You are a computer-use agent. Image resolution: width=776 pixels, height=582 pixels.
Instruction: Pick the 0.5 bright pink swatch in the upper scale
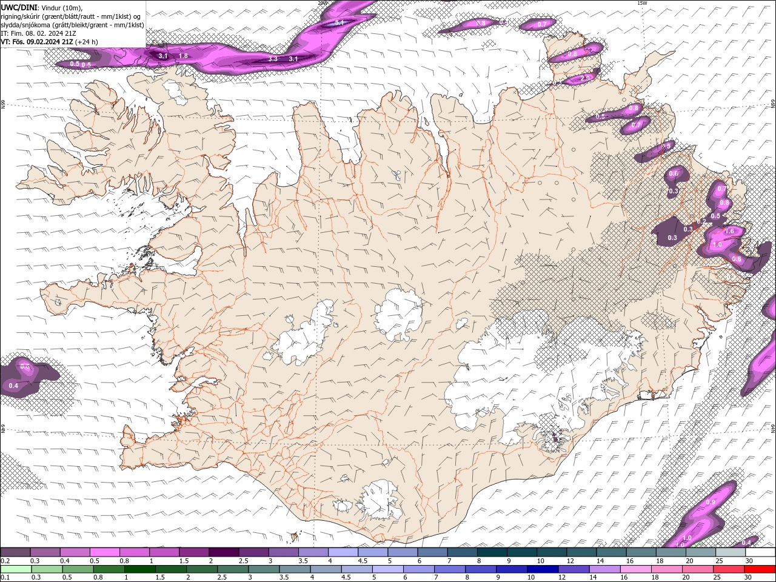pos(104,552)
